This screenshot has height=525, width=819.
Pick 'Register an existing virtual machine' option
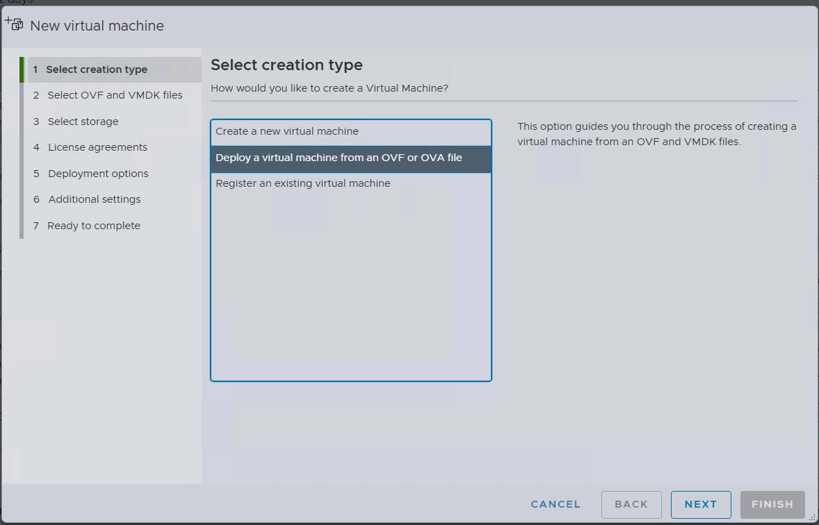pyautogui.click(x=303, y=183)
